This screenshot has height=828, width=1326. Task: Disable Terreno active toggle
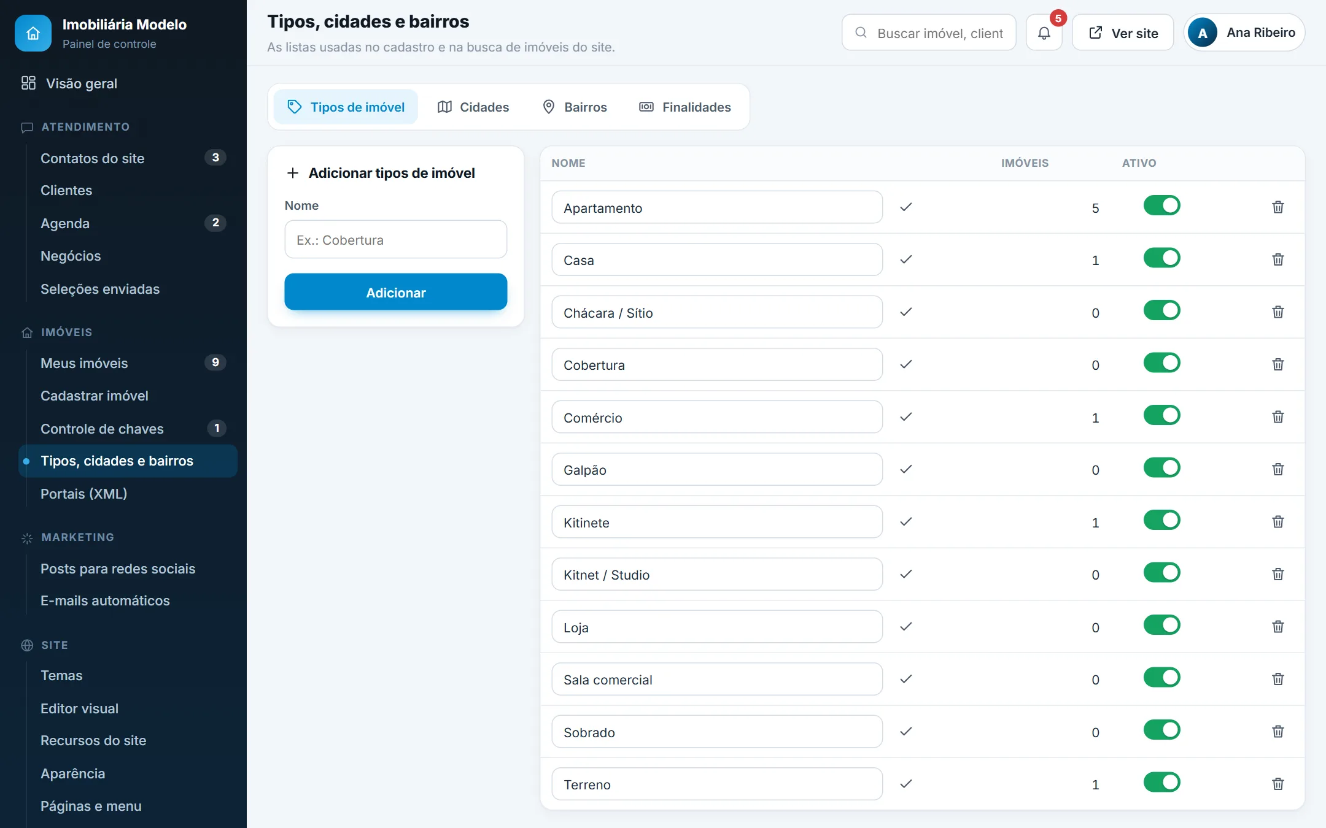[1161, 782]
